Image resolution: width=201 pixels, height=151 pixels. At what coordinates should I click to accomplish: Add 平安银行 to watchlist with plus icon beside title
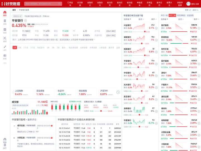pyautogui.click(x=25, y=20)
